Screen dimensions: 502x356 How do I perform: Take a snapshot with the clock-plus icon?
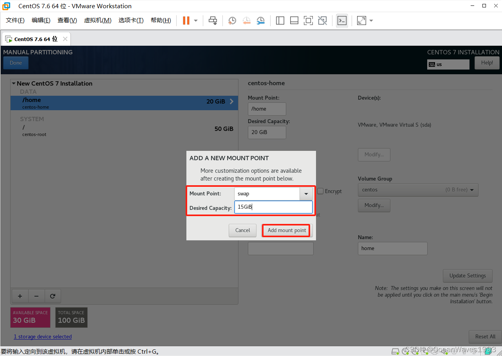(232, 20)
